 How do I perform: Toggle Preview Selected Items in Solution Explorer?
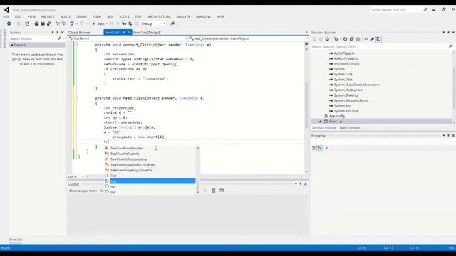tap(378, 39)
